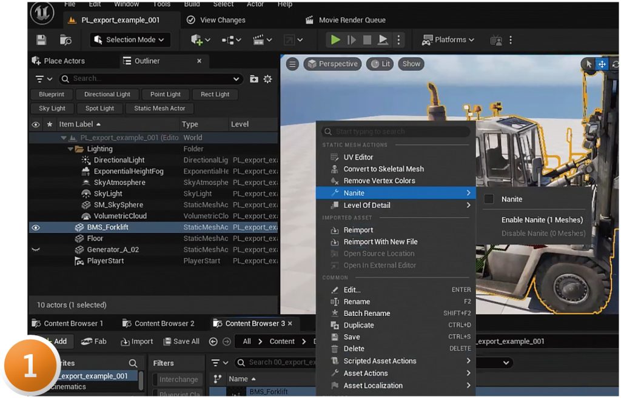Select the SkyAtmosphere actor row

point(153,183)
